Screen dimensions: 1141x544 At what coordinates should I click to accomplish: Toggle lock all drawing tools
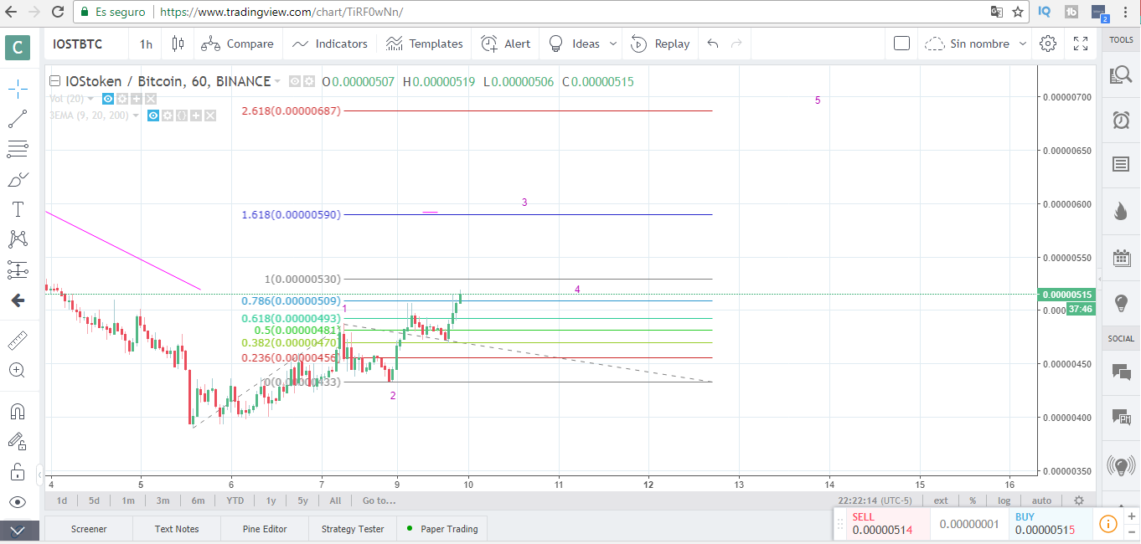18,471
